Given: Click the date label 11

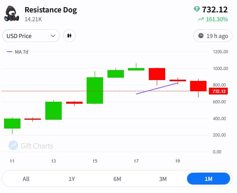Looking at the screenshot, I should [12, 161].
